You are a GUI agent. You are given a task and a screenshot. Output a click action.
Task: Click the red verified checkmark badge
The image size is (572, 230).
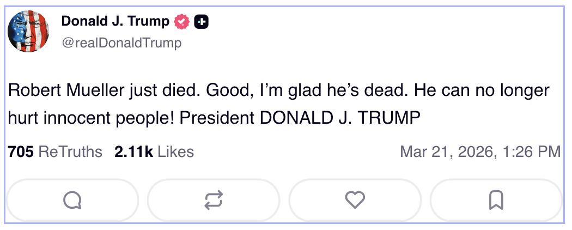coord(181,21)
